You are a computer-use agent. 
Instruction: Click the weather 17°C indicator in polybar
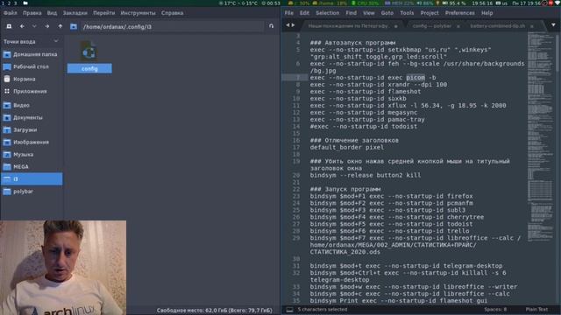tap(228, 3)
